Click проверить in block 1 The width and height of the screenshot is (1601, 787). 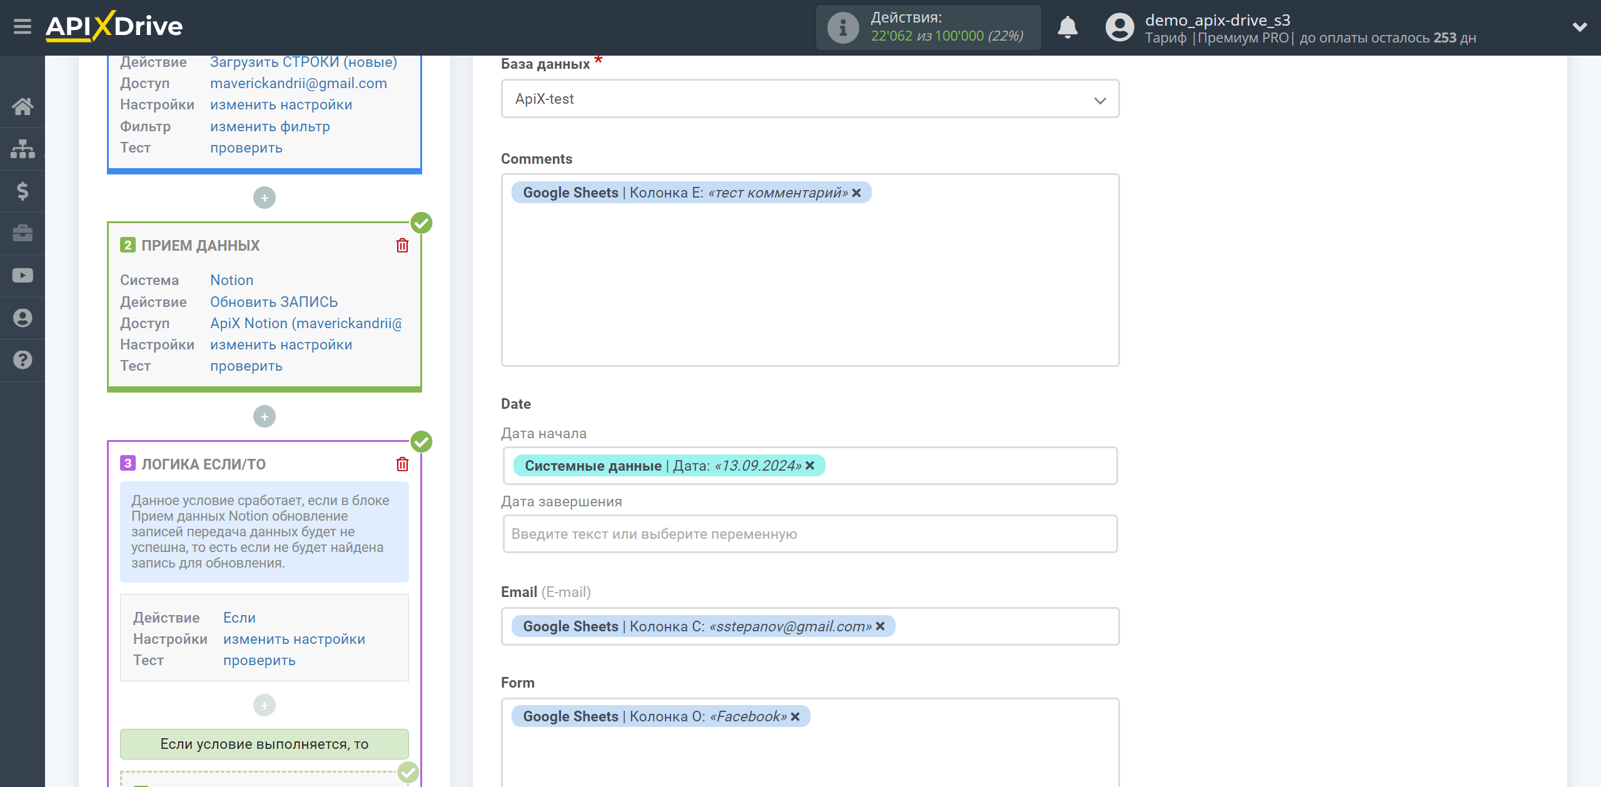pos(246,148)
